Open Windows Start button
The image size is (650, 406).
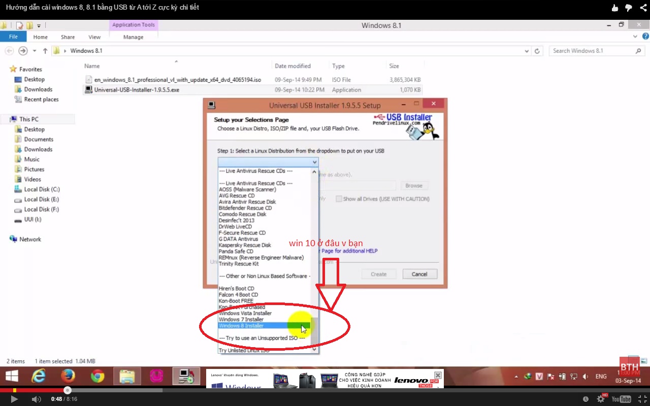pos(11,376)
